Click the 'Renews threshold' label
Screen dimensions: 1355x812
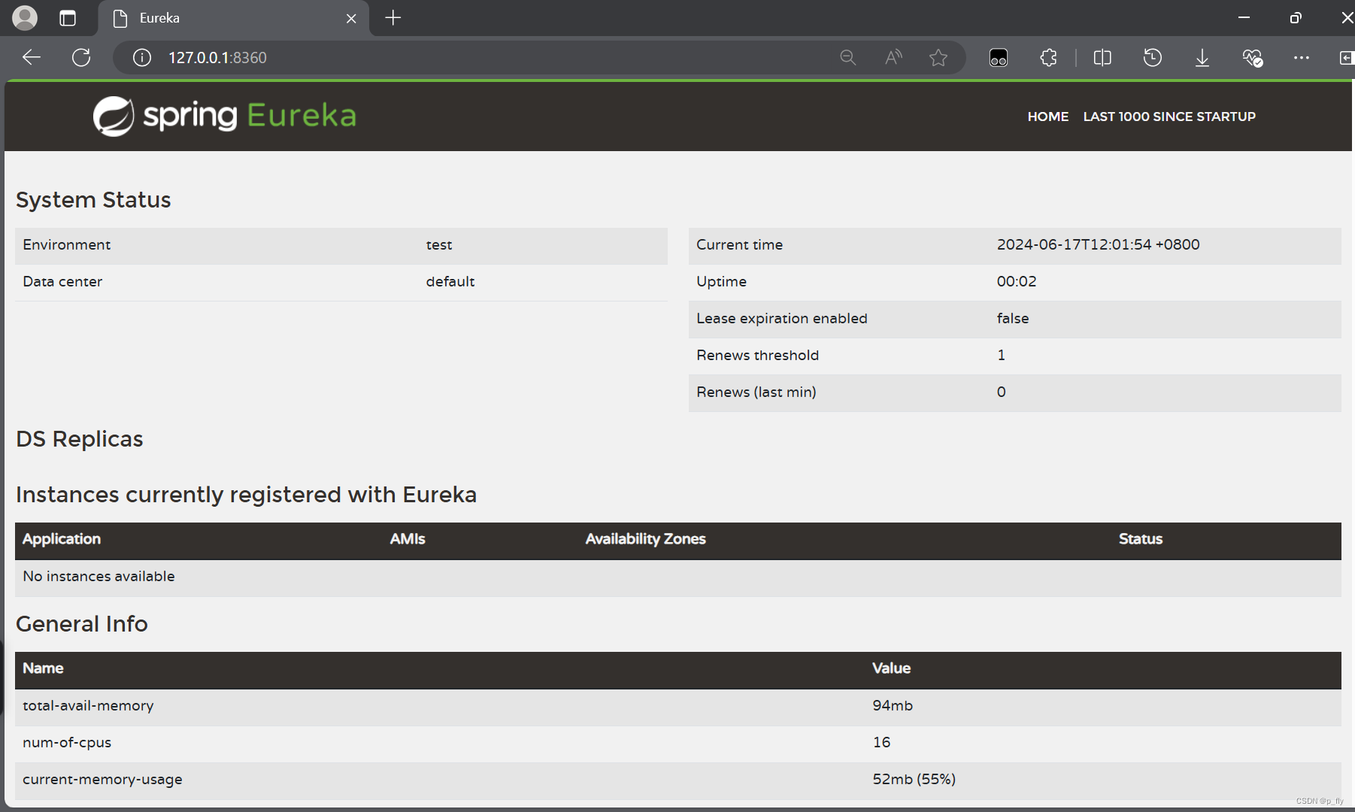click(757, 355)
